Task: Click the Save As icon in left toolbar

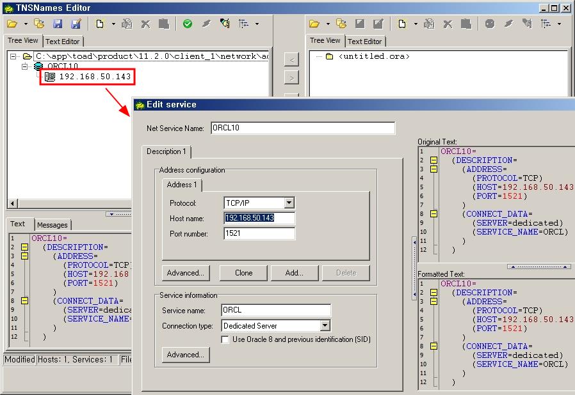Action: pyautogui.click(x=76, y=24)
